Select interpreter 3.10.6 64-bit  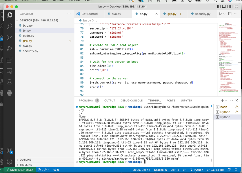point(215,170)
